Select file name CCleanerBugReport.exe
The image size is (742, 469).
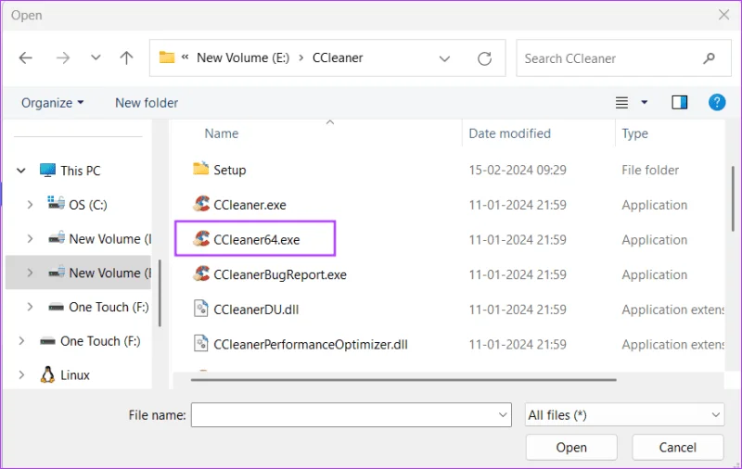(x=280, y=274)
